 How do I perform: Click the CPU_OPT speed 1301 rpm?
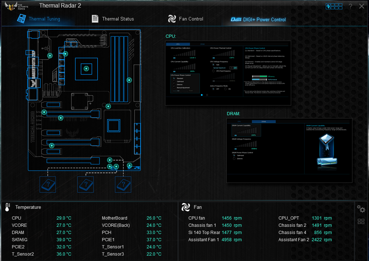pyautogui.click(x=322, y=218)
